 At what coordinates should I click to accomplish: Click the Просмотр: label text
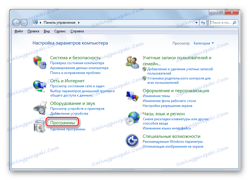click(x=181, y=43)
